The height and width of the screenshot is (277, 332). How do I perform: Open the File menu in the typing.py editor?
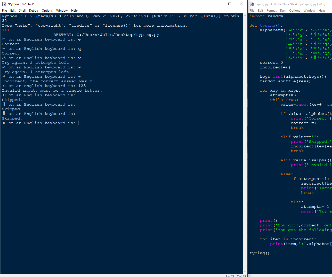tap(252, 11)
